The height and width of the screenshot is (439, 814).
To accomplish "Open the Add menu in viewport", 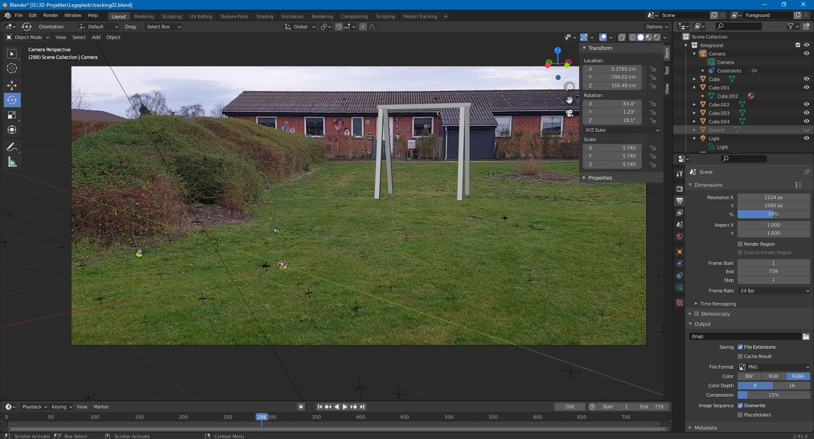I will coord(96,37).
